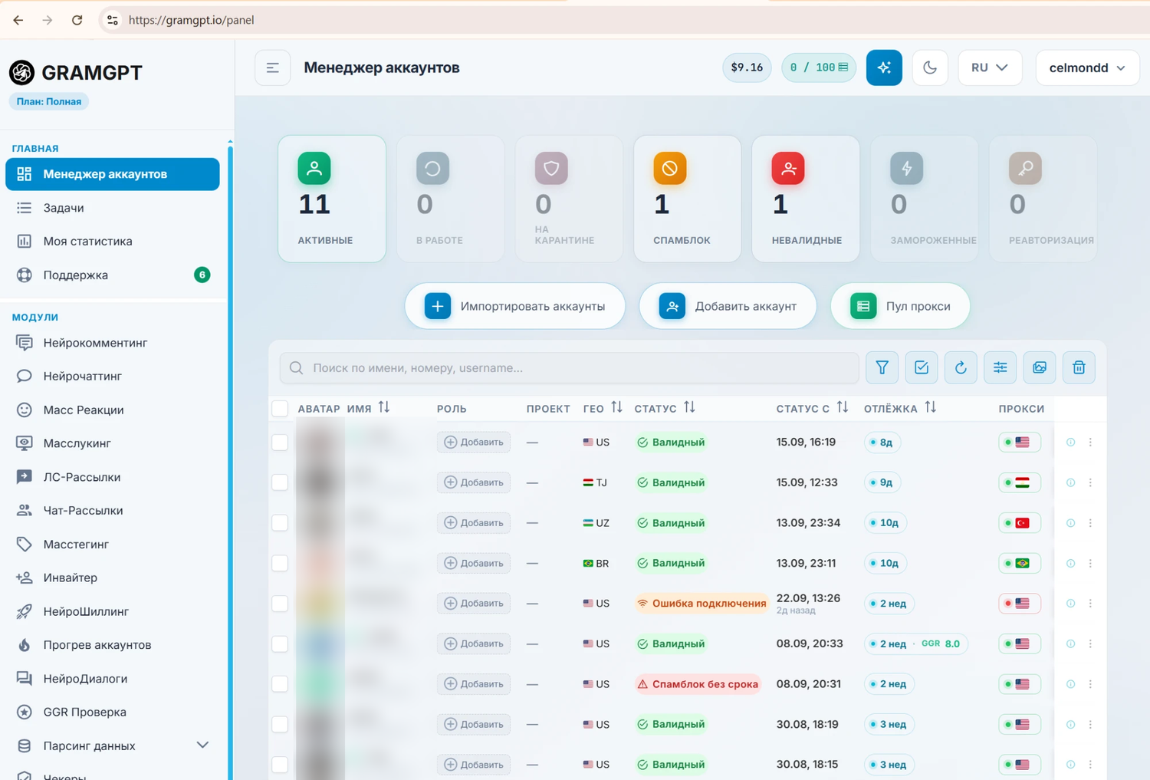Open the RU language dropdown
This screenshot has height=780, width=1150.
[990, 67]
